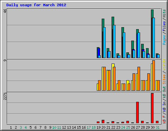Click the green Hits bar for day 26
Screen dimensions: 168x131
(133, 45)
